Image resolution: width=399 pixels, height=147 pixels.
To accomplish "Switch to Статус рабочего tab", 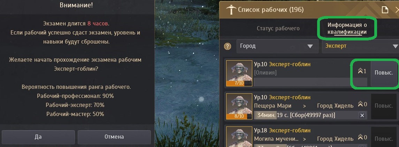I will coord(278,28).
